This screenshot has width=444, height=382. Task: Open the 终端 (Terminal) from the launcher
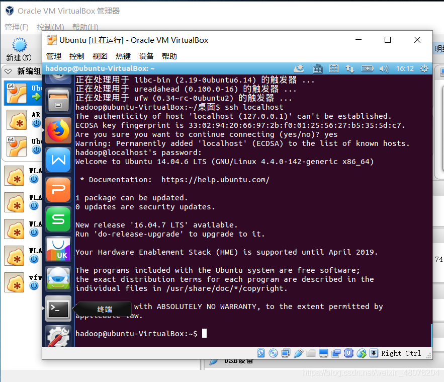57,309
